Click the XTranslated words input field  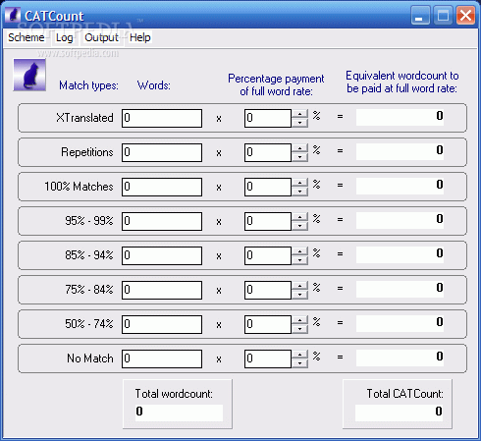(162, 118)
